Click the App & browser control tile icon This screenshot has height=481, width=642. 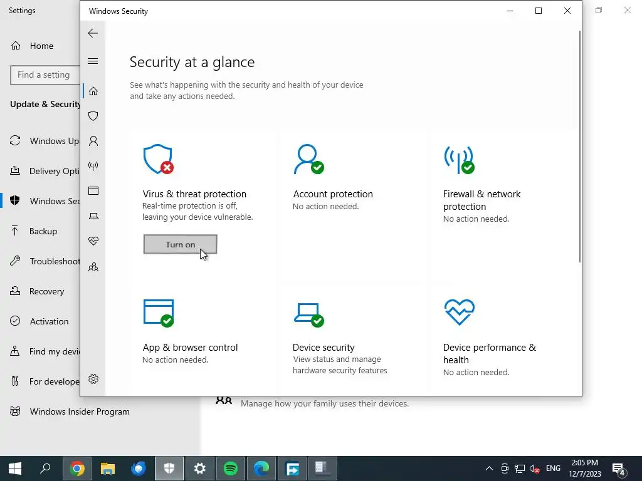pyautogui.click(x=159, y=313)
